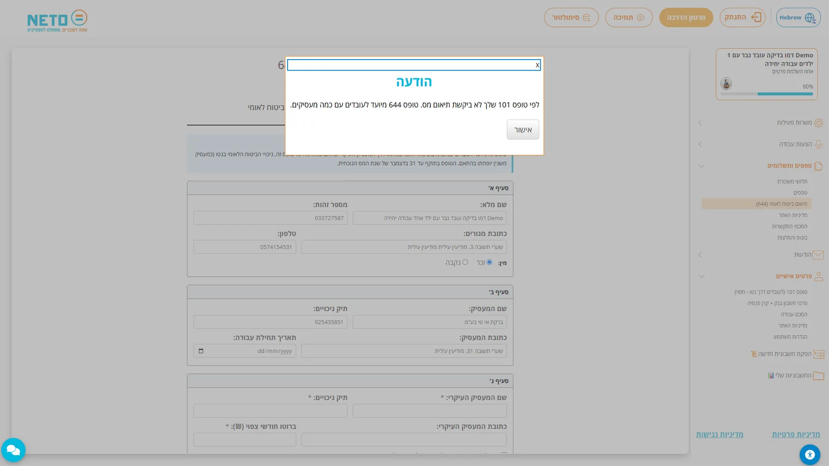Open בונוס והמלצות in the sidebar
This screenshot has width=829, height=466.
[x=792, y=238]
